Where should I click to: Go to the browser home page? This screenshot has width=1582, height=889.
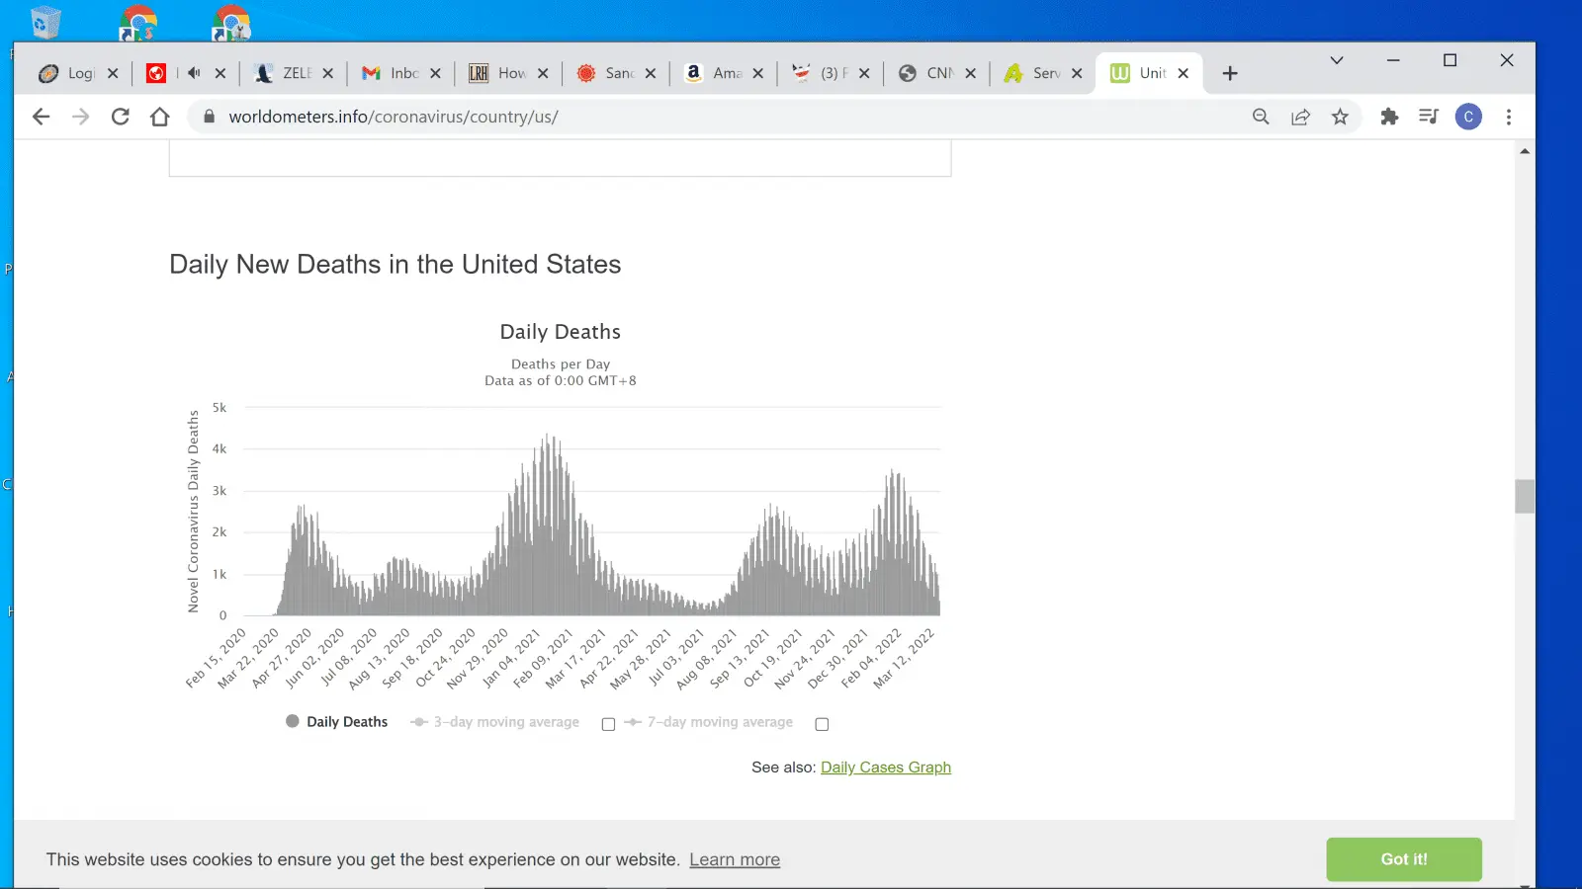click(x=160, y=117)
